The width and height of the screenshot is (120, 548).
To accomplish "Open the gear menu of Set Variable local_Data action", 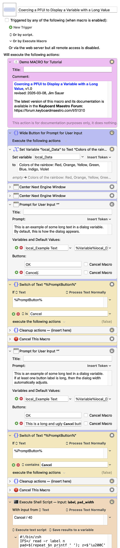I will (x=112, y=149).
